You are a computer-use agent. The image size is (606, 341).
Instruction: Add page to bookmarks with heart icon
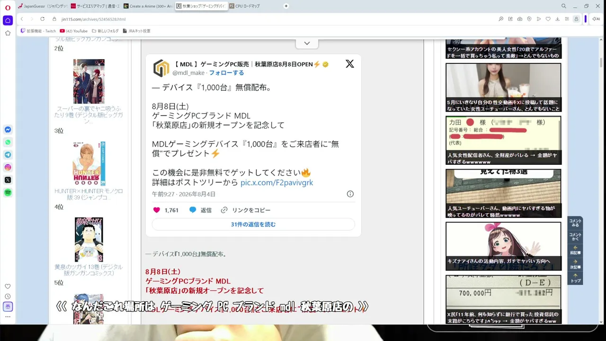click(x=548, y=19)
